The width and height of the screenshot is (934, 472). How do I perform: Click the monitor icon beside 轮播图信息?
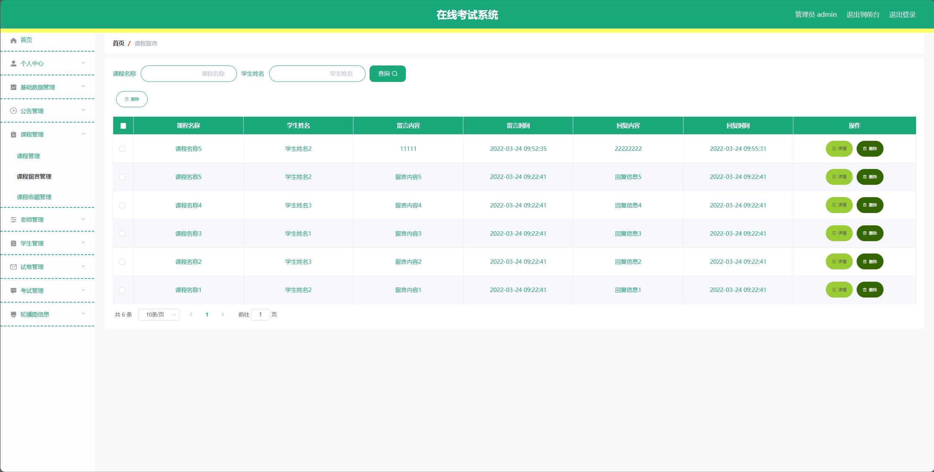click(14, 314)
